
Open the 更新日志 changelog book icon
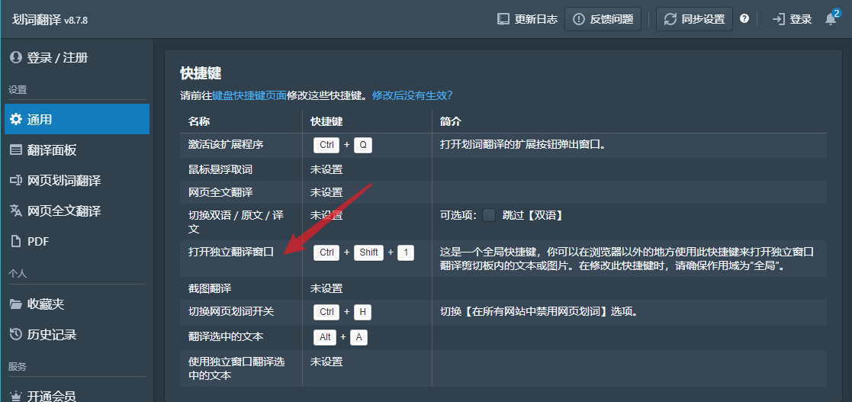coord(503,19)
